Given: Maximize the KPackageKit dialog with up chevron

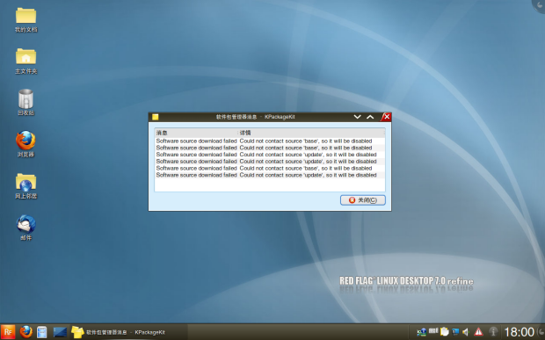Looking at the screenshot, I should pos(370,117).
